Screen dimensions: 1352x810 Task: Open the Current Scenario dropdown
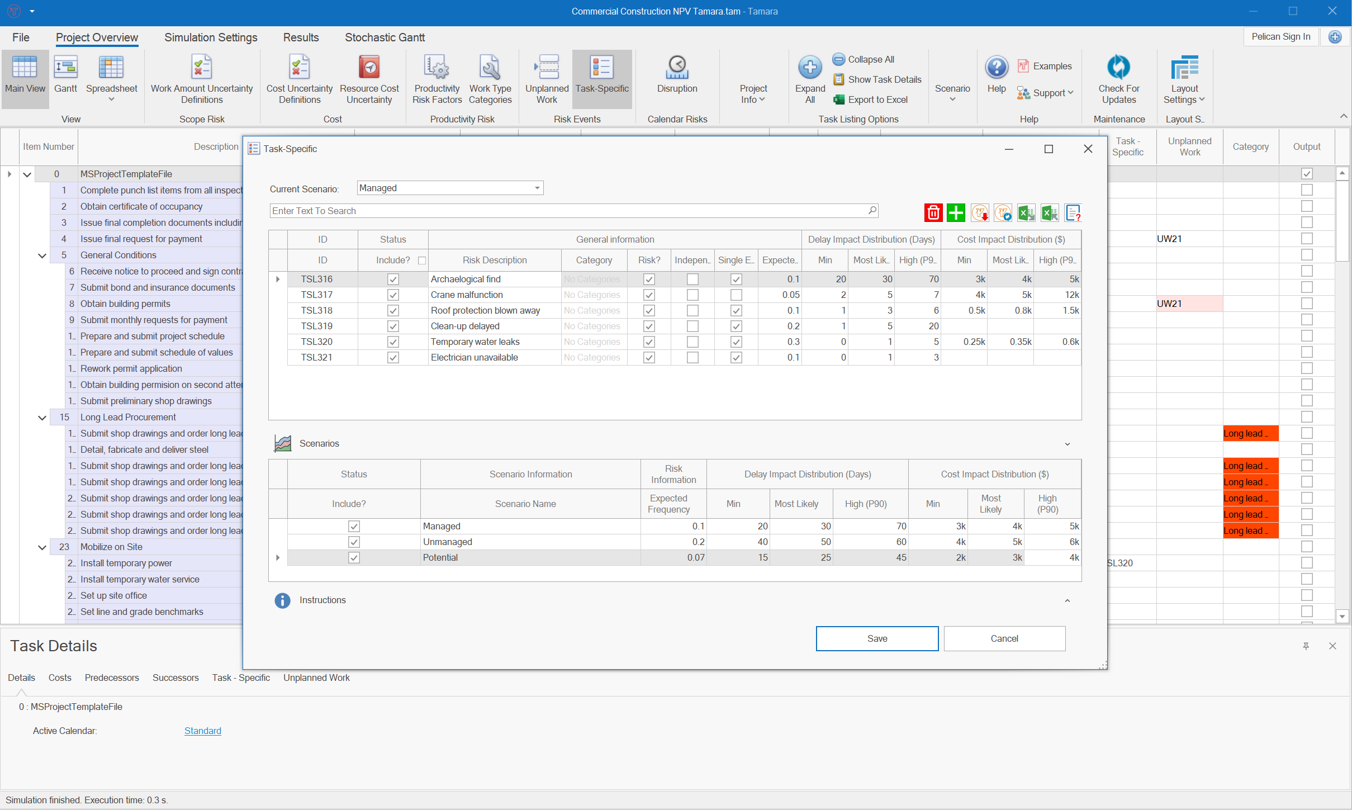(x=535, y=188)
